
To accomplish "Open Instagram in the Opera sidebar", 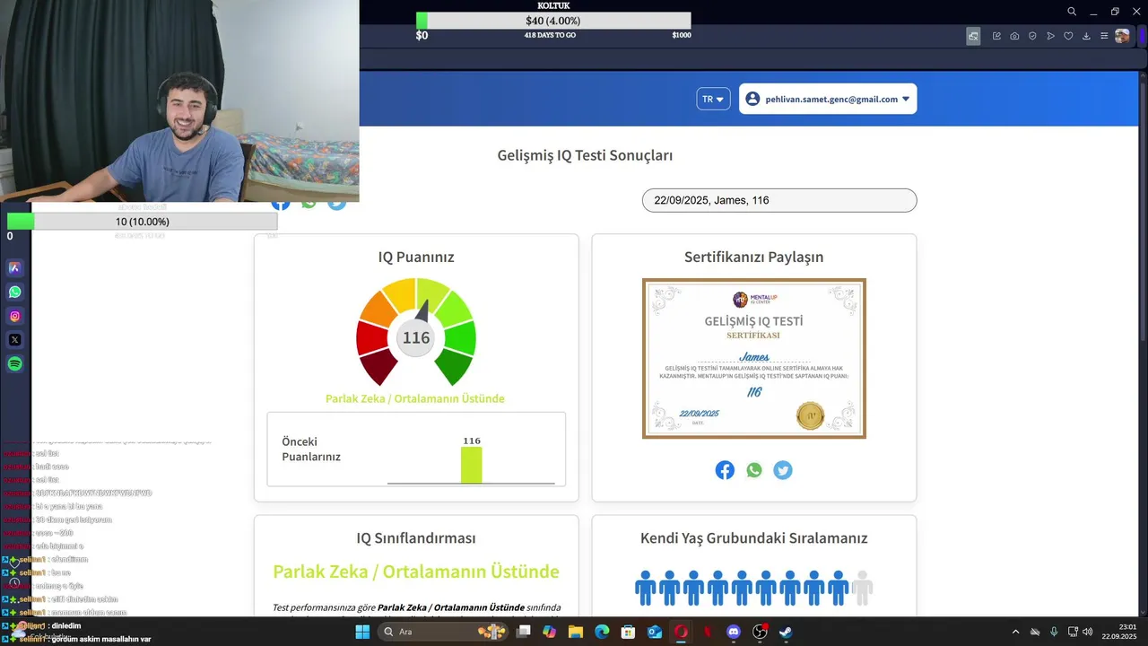I will click(x=14, y=316).
